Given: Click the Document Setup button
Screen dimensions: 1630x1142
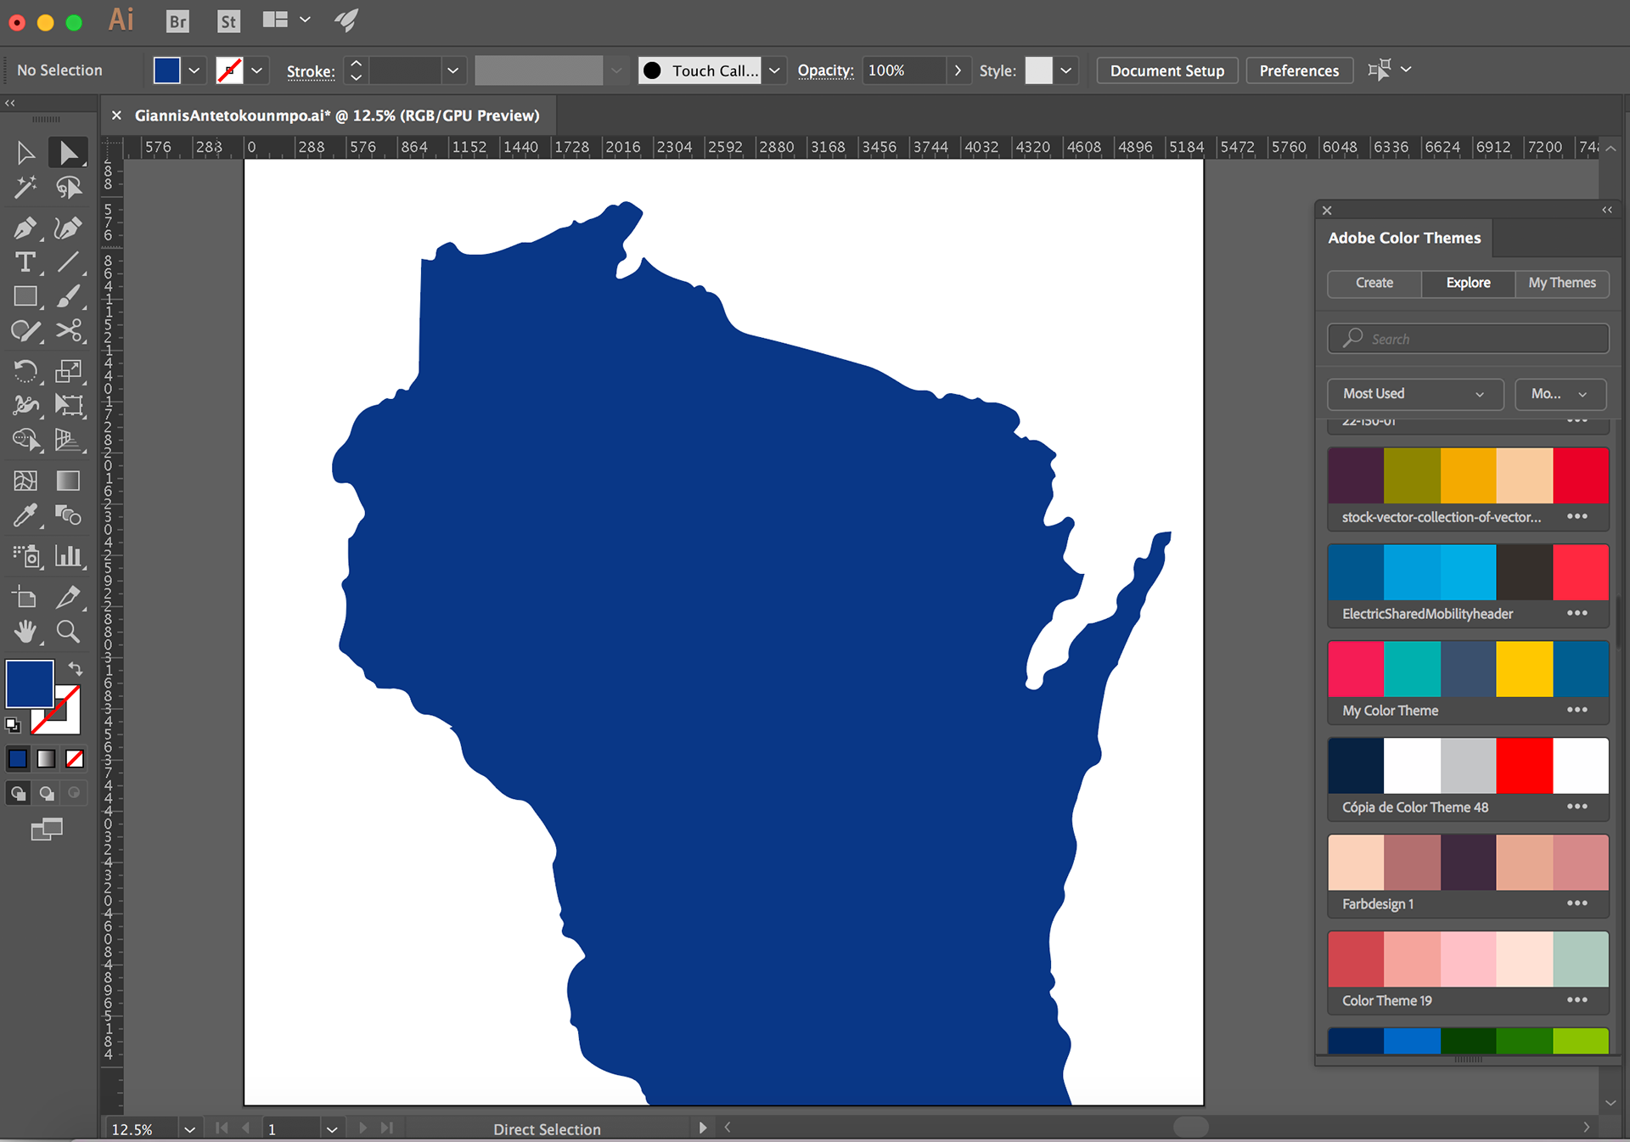Looking at the screenshot, I should point(1166,70).
